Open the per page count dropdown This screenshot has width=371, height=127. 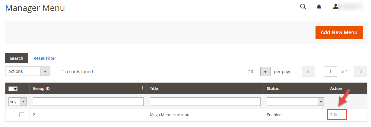tap(258, 72)
